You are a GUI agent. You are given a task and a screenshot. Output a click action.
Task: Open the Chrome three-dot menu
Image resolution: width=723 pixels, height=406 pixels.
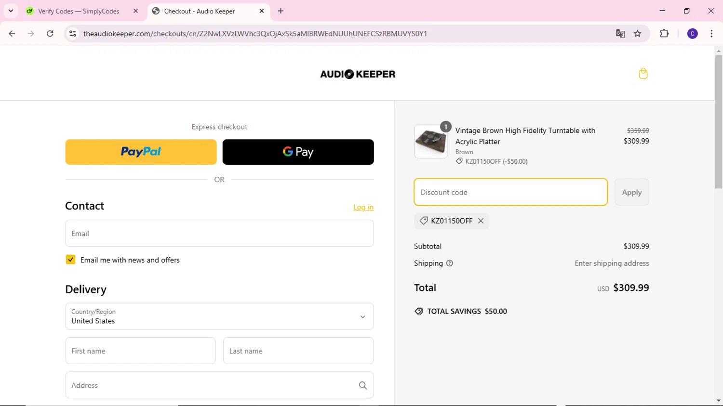coord(711,34)
